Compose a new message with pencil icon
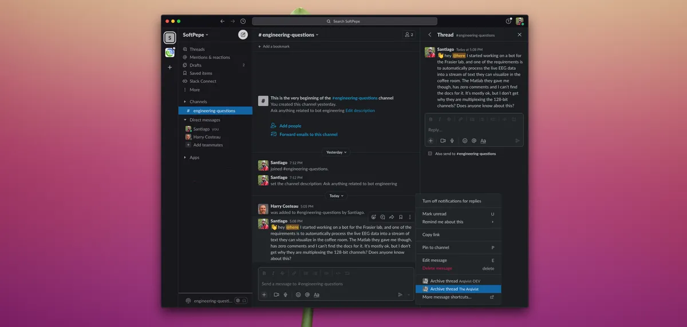This screenshot has height=327, width=687. tap(243, 34)
